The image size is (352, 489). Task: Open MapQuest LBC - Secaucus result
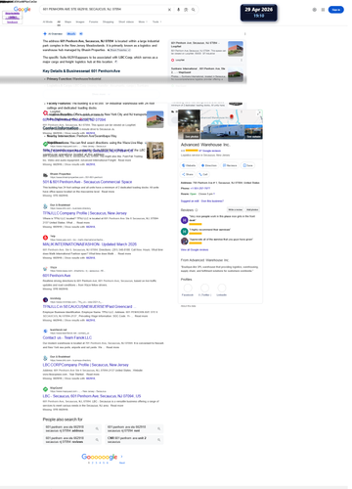(x=92, y=396)
